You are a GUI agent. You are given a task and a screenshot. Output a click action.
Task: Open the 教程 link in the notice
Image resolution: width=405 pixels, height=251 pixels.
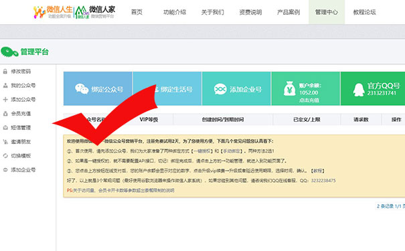pyautogui.click(x=317, y=171)
